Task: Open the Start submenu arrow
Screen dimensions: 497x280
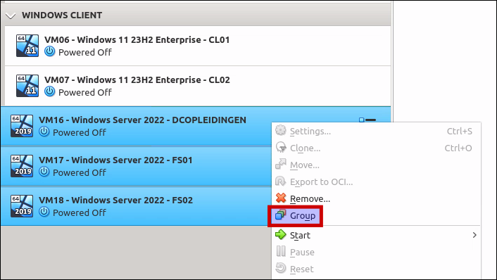Action: click(474, 235)
